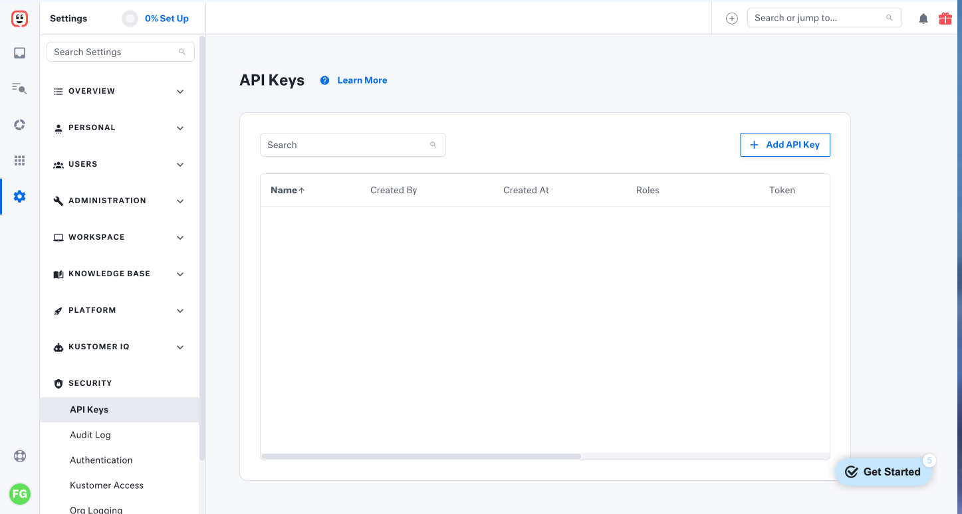Open the help lifebuoy icon
962x514 pixels.
click(x=19, y=456)
